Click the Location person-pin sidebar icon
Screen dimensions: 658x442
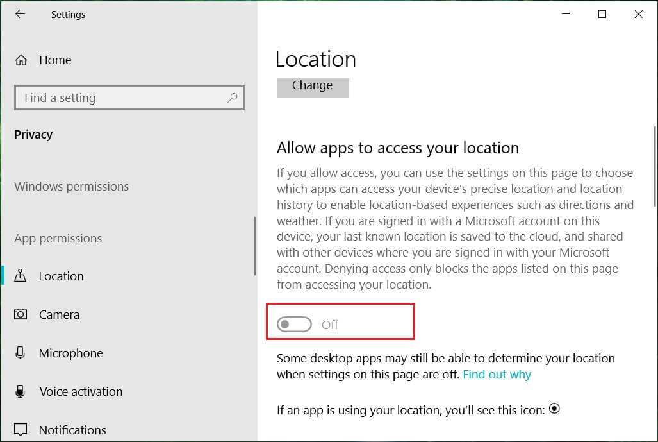(21, 276)
